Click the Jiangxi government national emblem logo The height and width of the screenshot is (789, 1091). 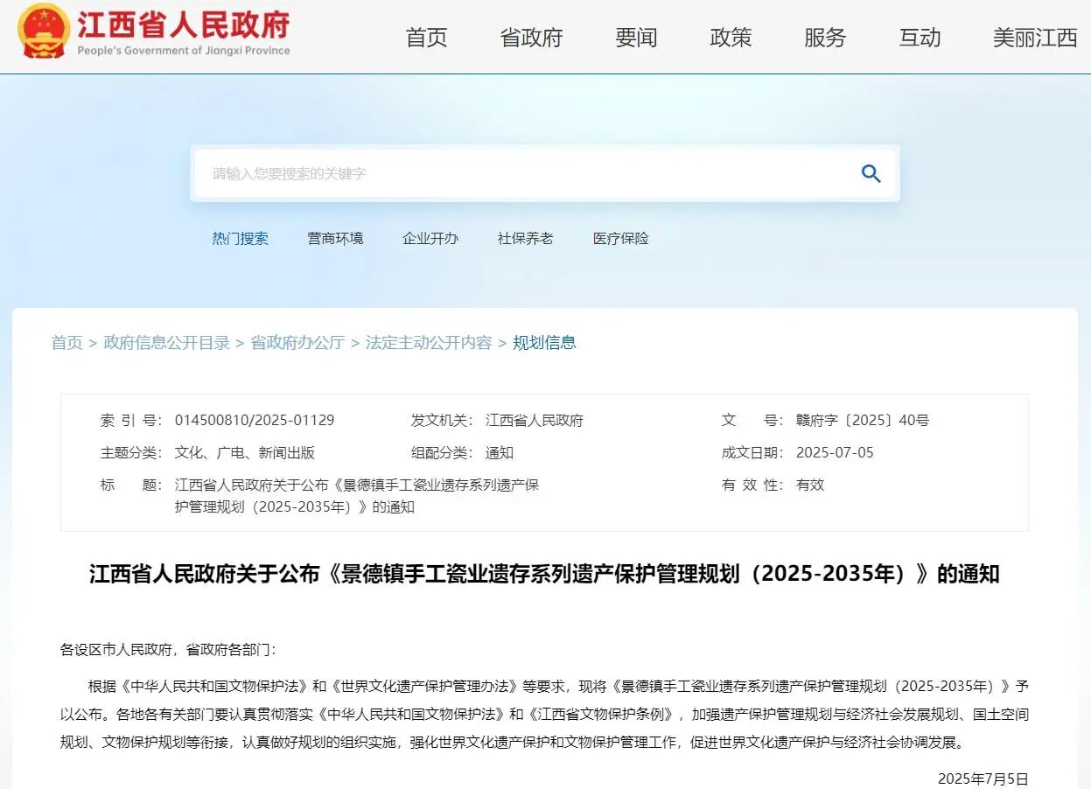(x=43, y=31)
